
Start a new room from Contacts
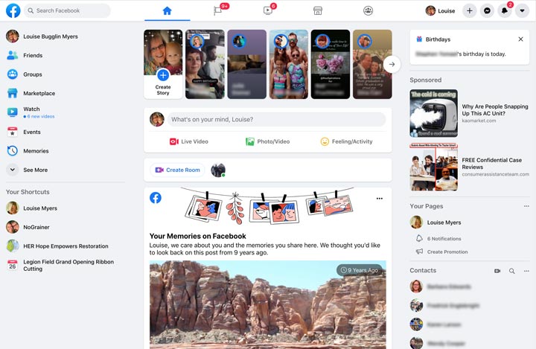click(497, 271)
